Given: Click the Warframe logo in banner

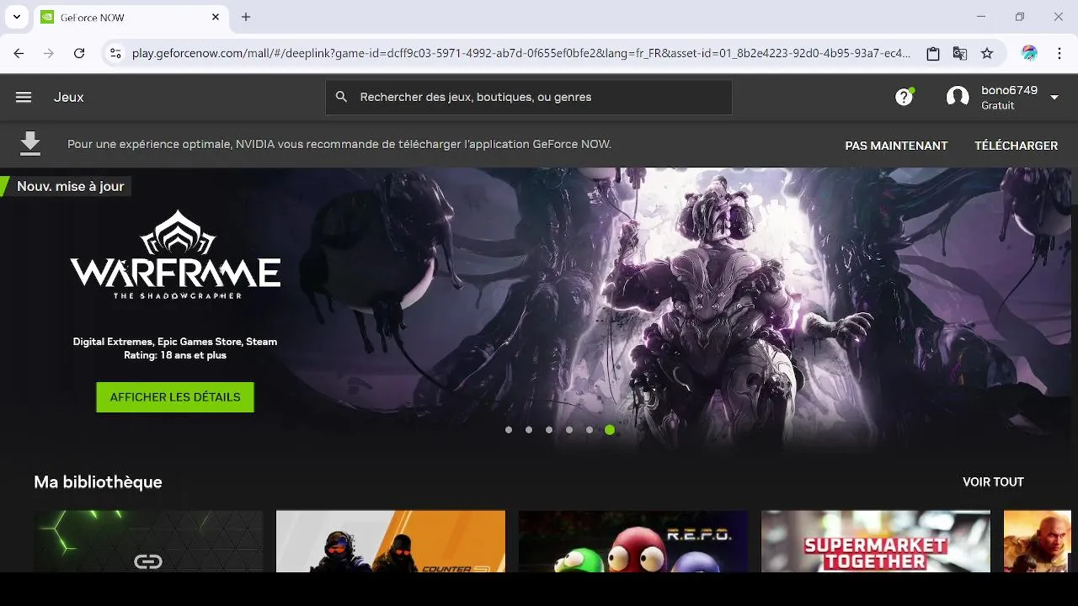Looking at the screenshot, I should 175,254.
